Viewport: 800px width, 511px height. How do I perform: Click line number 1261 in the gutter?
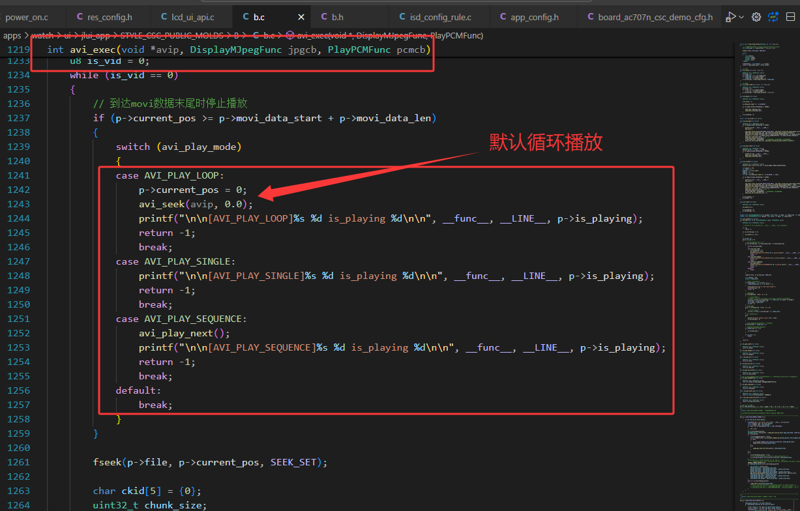point(20,462)
